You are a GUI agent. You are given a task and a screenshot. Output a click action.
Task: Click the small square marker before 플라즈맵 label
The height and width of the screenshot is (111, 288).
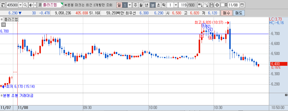[x=1, y=19]
